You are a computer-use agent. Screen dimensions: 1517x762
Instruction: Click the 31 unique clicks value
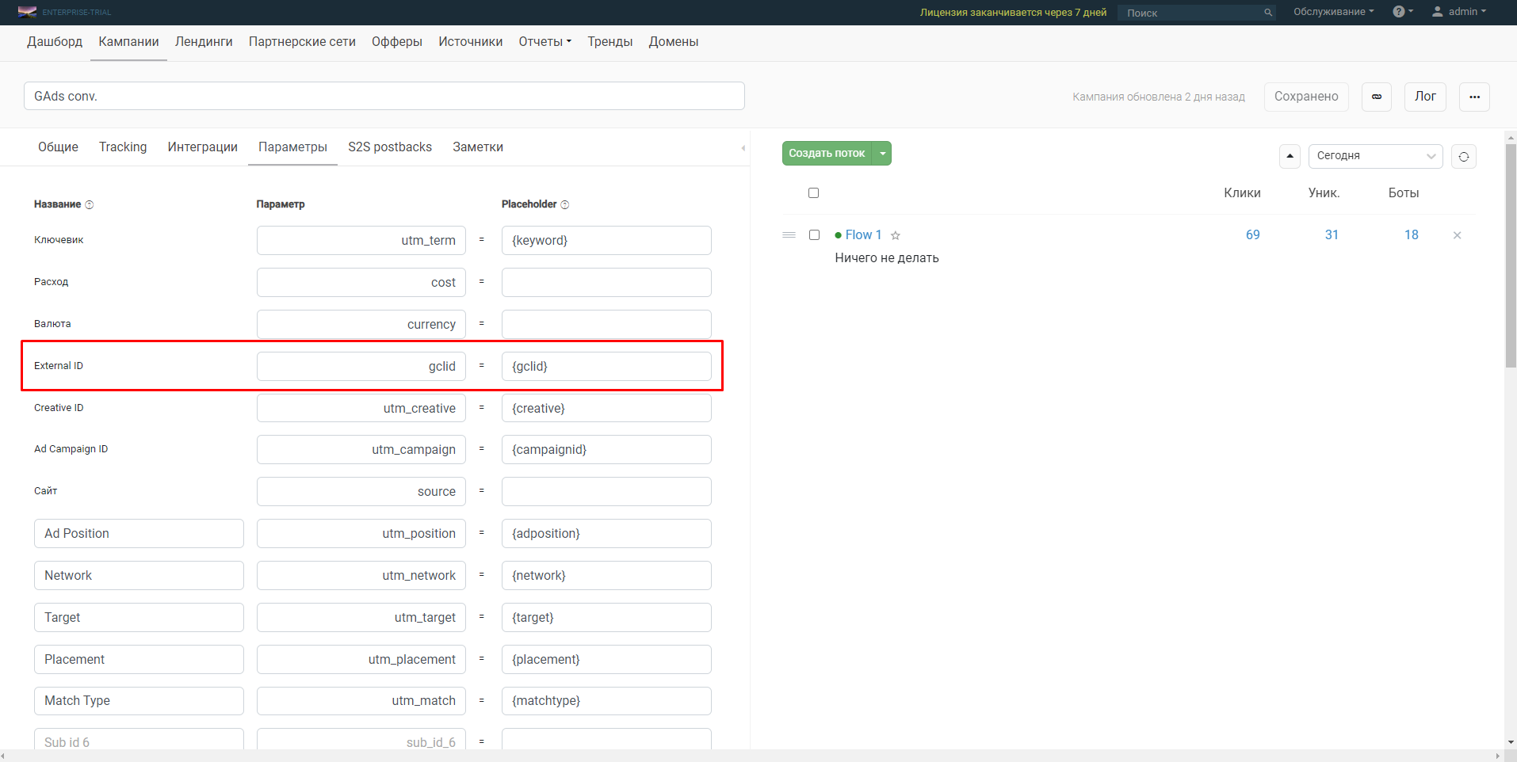pos(1332,235)
